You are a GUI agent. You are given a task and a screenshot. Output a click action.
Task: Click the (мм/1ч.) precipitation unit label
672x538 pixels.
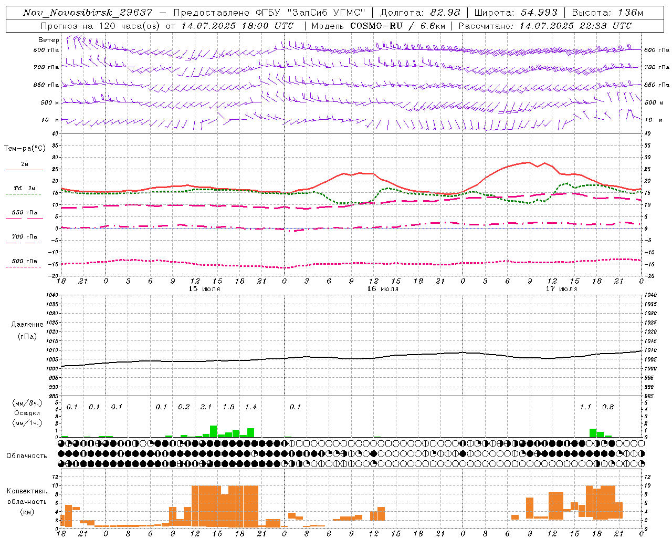[x=27, y=423]
